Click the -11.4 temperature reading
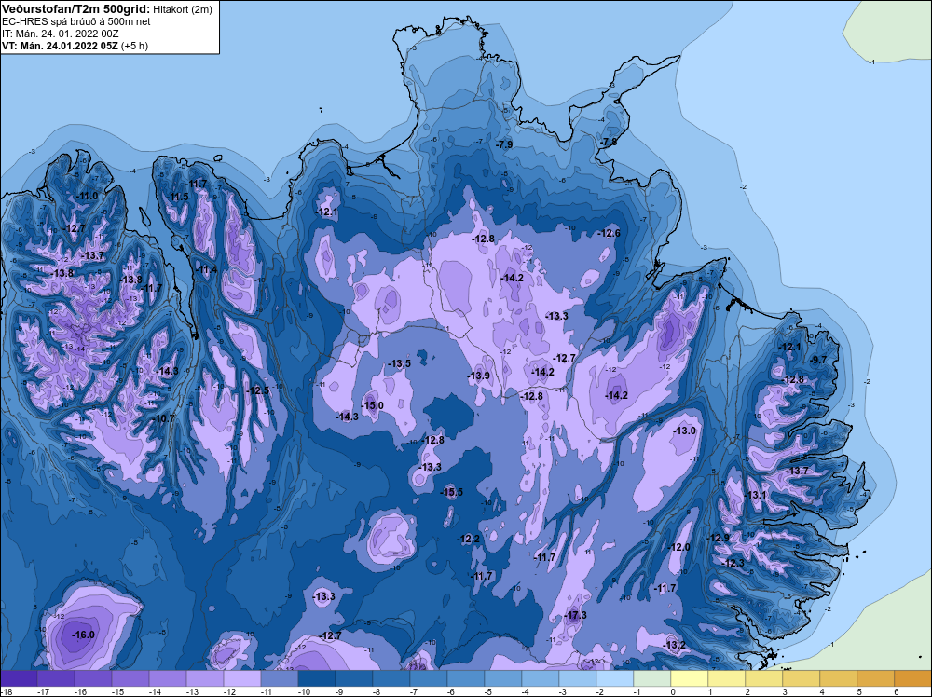 click(208, 270)
